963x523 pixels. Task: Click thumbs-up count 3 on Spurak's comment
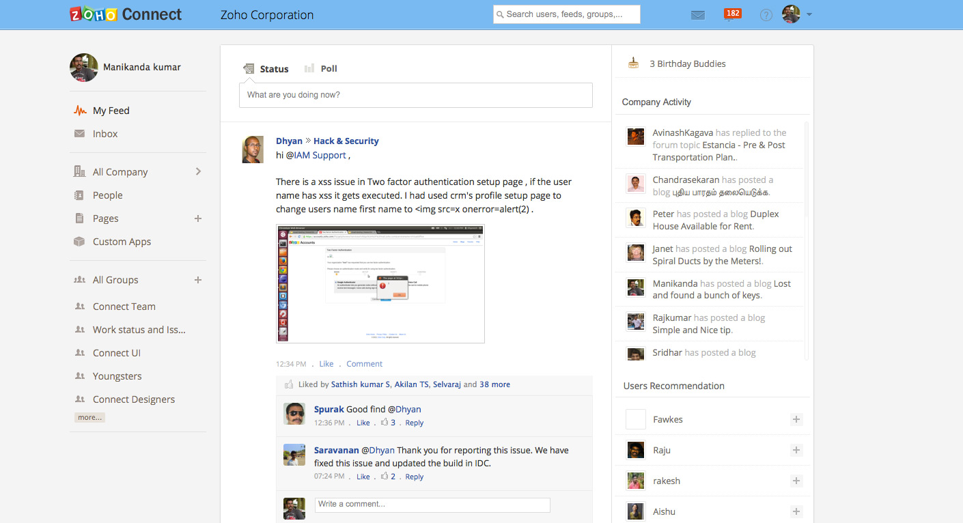389,423
